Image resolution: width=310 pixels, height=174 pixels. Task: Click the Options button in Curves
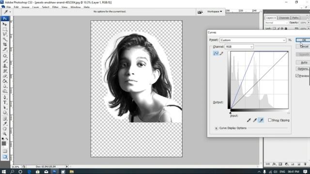pyautogui.click(x=303, y=69)
